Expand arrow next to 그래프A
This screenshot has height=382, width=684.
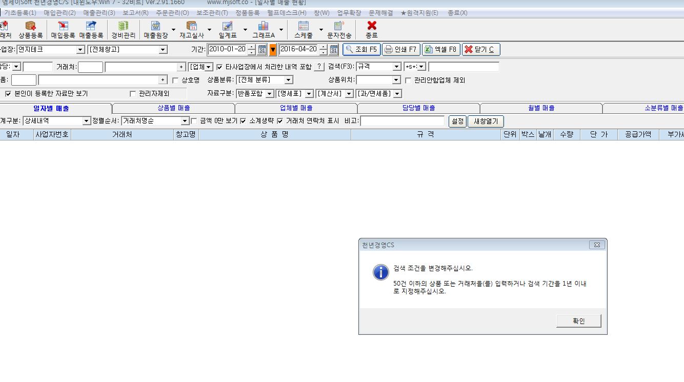point(281,30)
